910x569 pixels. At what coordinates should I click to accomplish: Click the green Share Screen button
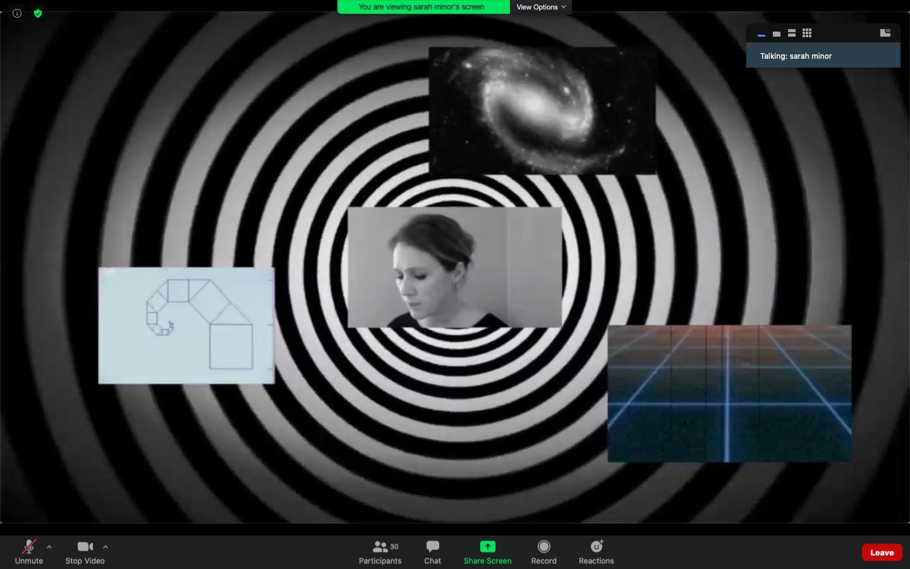[488, 552]
